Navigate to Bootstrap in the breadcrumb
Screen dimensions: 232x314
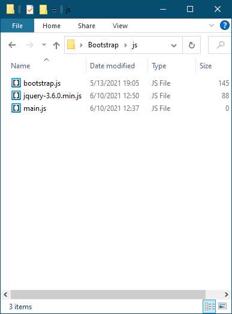(103, 45)
